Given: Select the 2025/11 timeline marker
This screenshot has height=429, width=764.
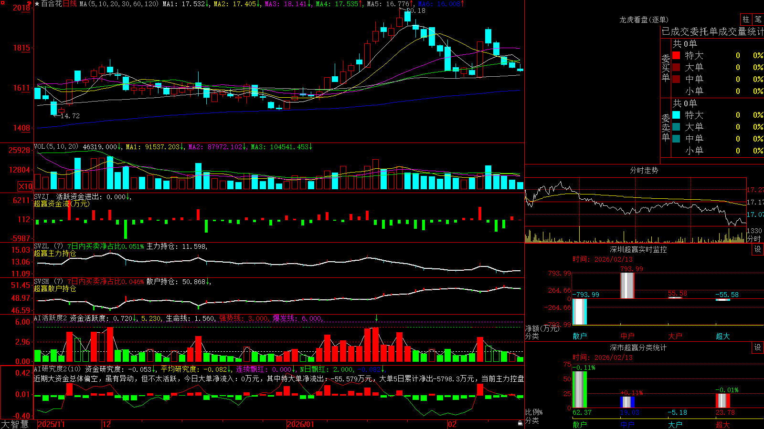Looking at the screenshot, I should click(51, 424).
